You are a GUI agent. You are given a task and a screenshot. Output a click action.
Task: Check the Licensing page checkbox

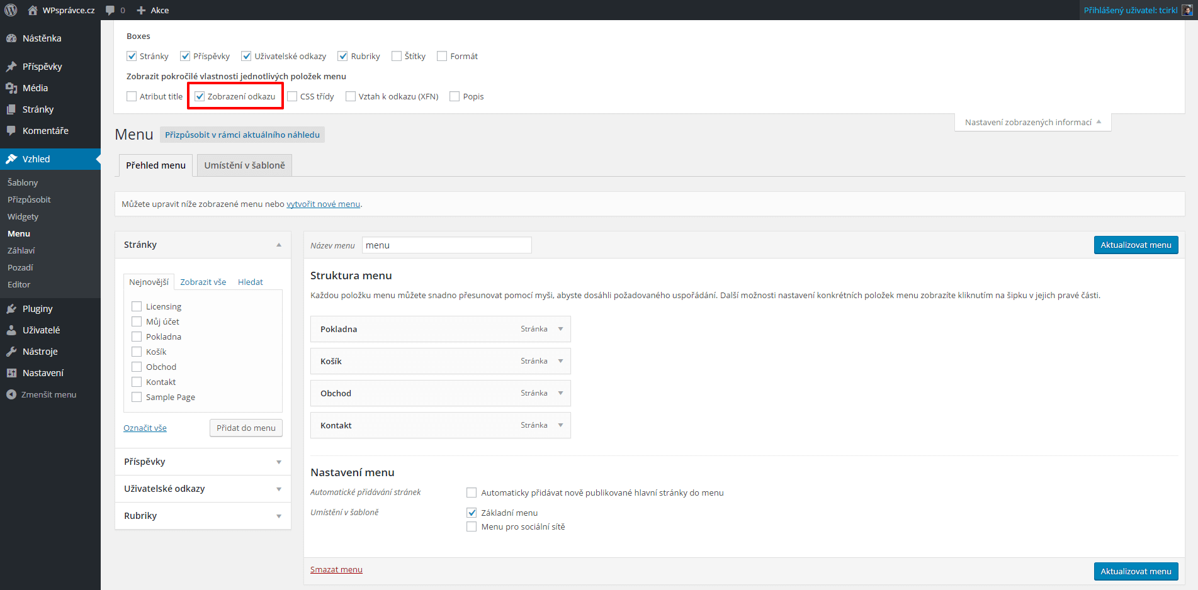(137, 306)
